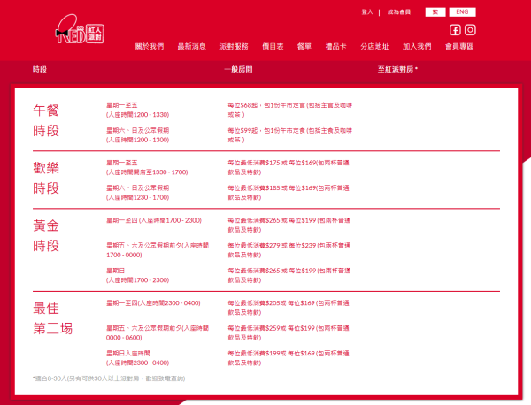531x405 pixels.
Task: Click the 登入 login link
Action: 366,12
